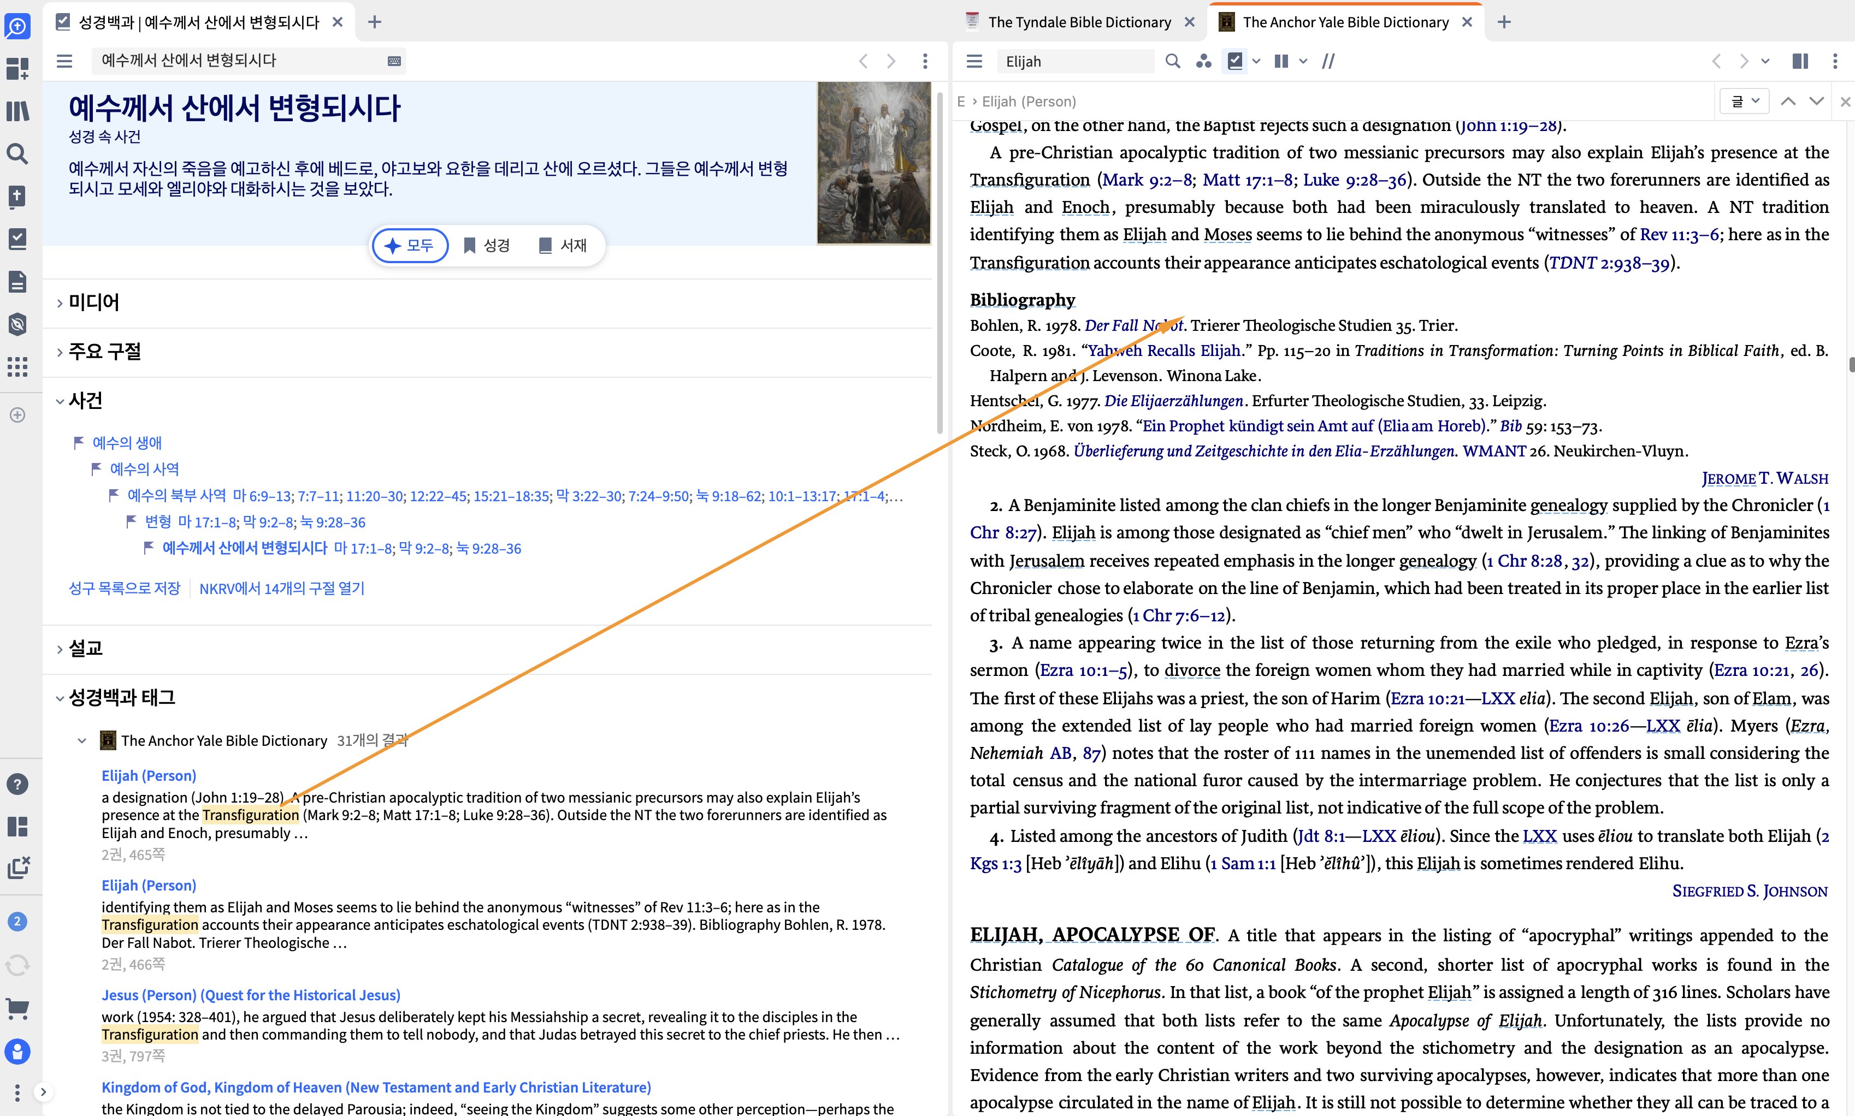Toggle the Factbook tags button in dictionary toolbar
This screenshot has width=1855, height=1116.
click(x=1235, y=61)
